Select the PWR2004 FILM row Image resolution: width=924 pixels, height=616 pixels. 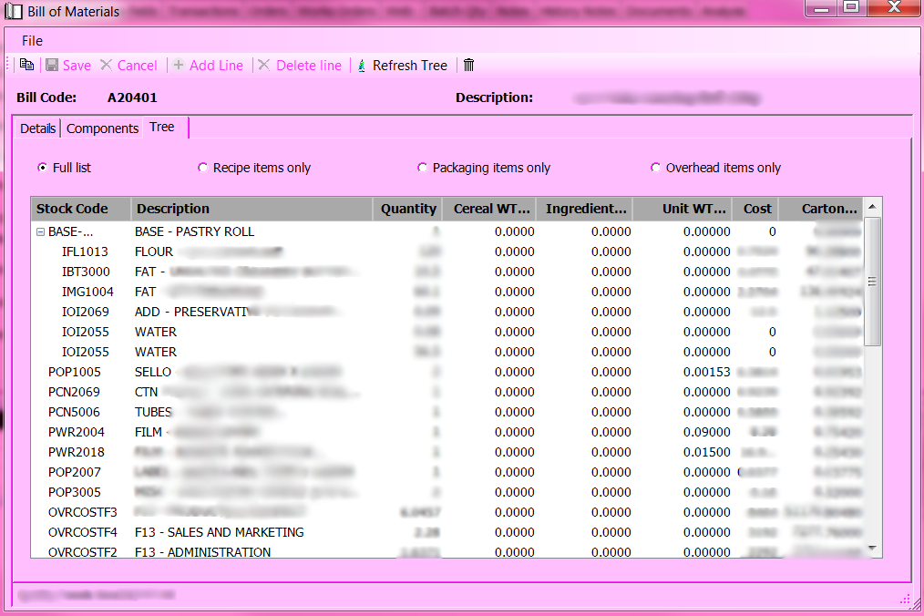click(447, 432)
